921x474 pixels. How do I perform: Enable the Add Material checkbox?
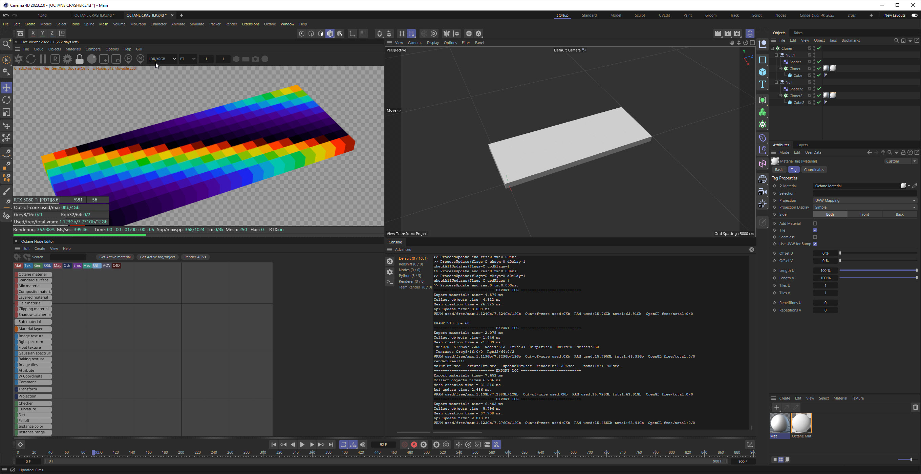(815, 223)
